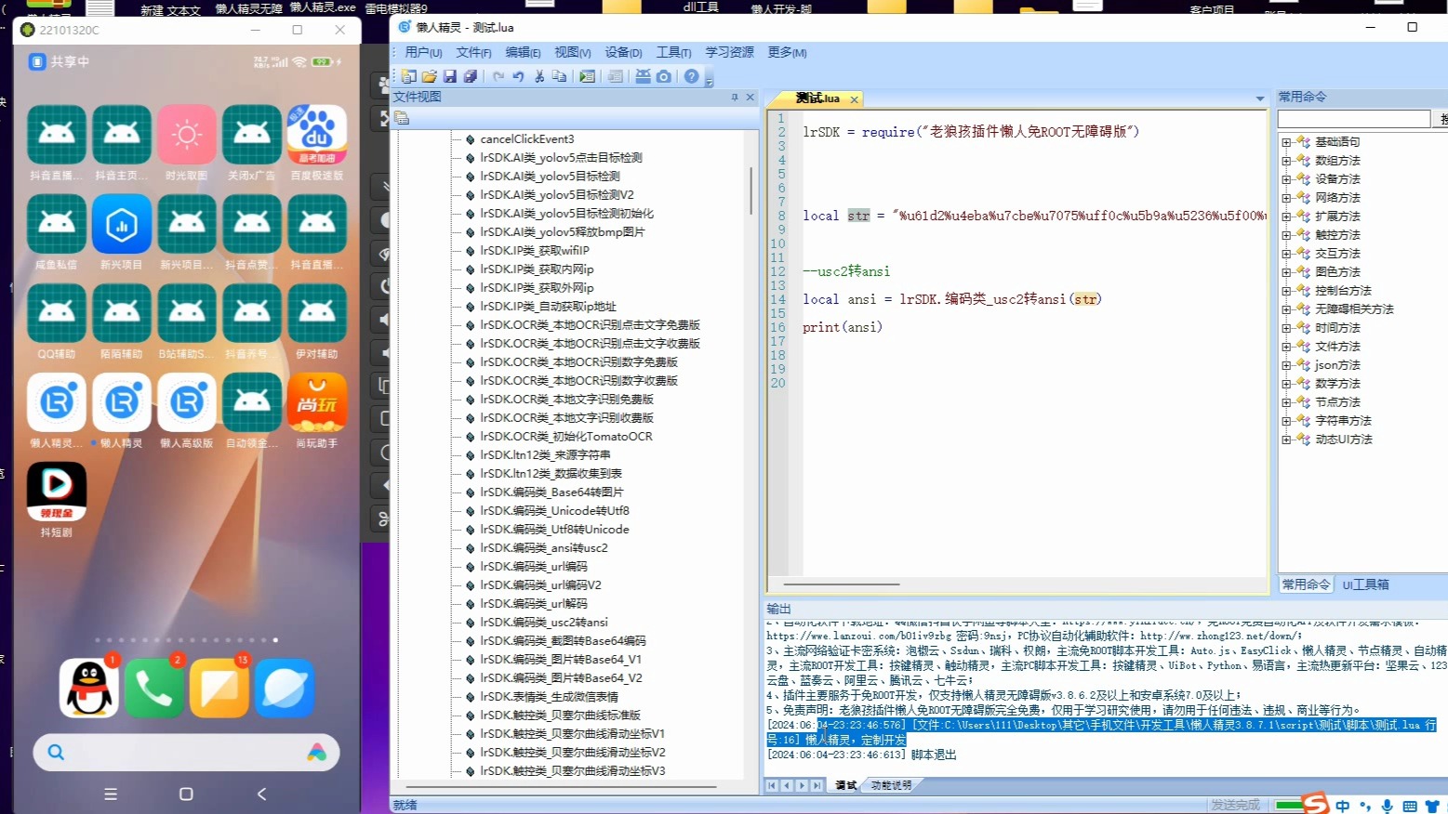This screenshot has height=814, width=1448.
Task: Expand the 数组方法 command node
Action: tap(1286, 161)
